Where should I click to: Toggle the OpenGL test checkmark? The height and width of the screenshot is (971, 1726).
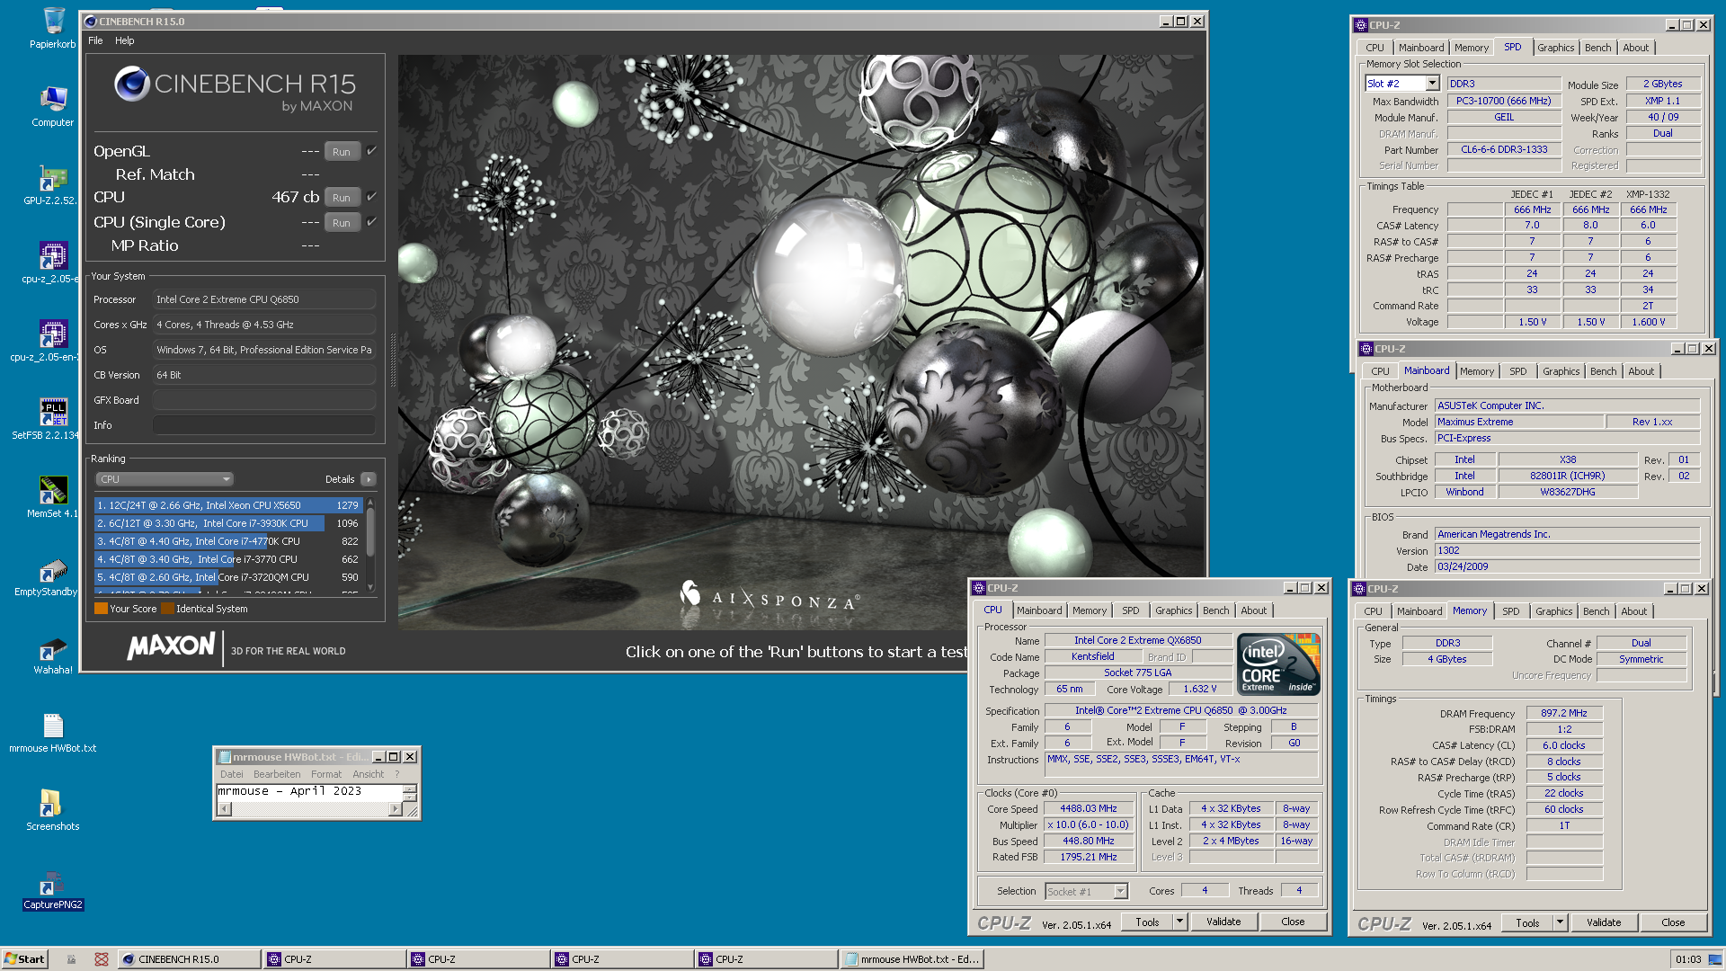371,151
